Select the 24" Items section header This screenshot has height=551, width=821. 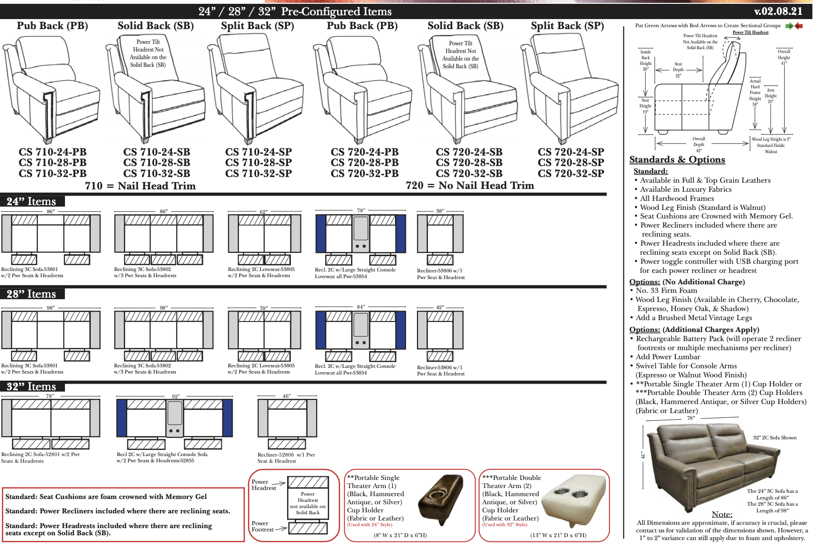(32, 201)
